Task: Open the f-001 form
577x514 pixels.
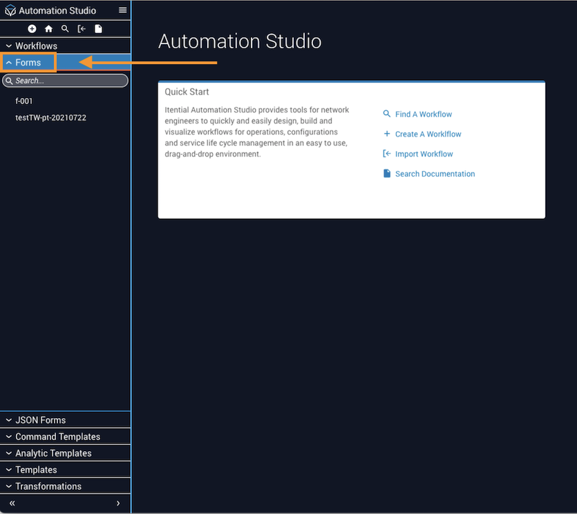Action: coord(24,101)
